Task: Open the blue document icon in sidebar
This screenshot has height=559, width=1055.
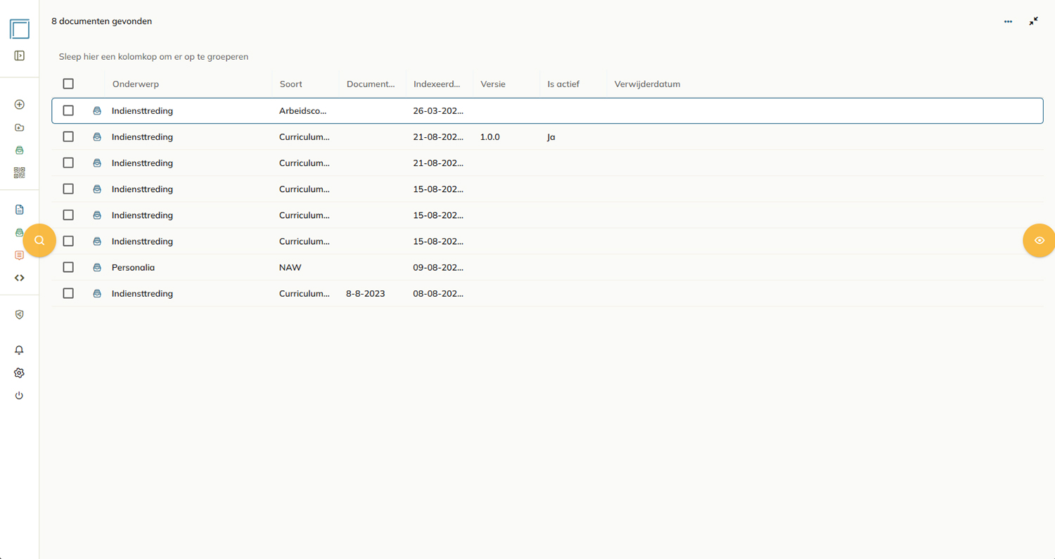Action: 19,210
